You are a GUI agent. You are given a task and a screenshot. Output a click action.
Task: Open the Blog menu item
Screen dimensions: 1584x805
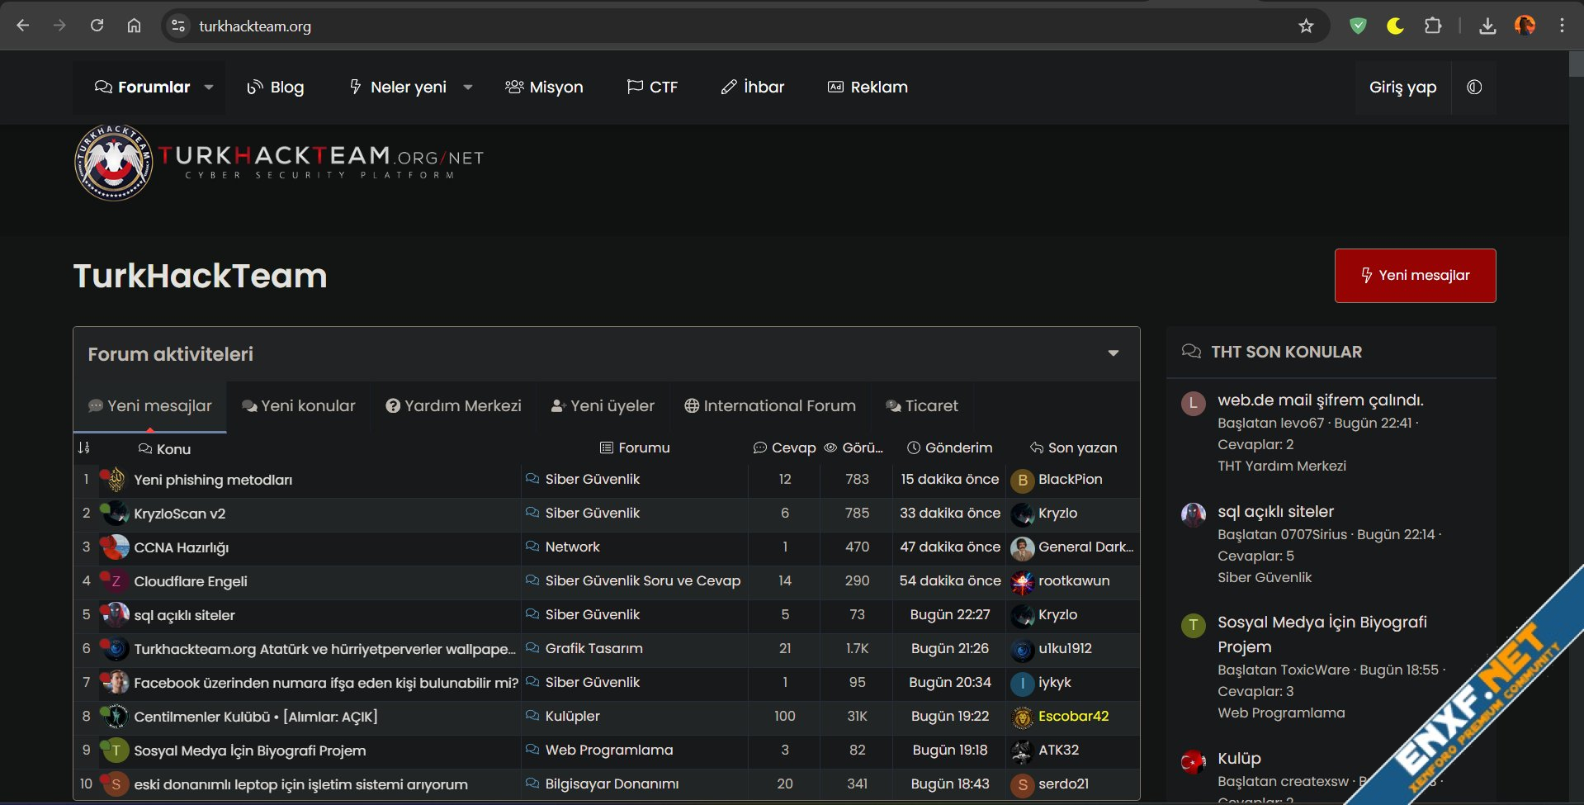point(276,87)
